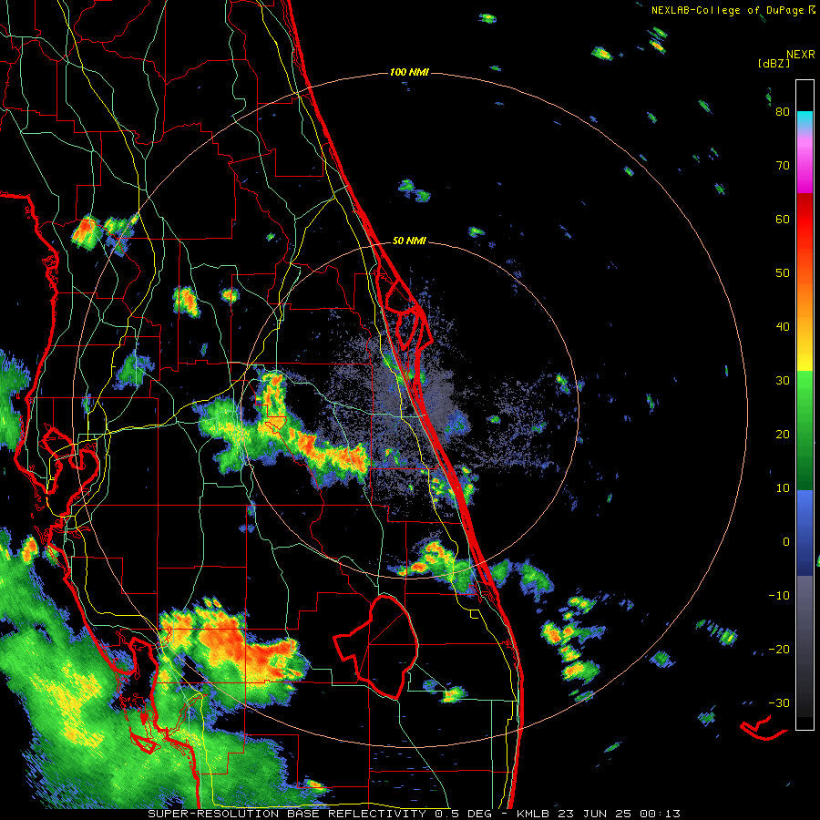
Task: Click the NEXR label above the scale
Action: pos(800,54)
